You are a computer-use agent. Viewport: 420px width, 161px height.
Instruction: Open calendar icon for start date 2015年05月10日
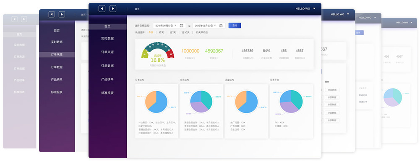pos(181,26)
